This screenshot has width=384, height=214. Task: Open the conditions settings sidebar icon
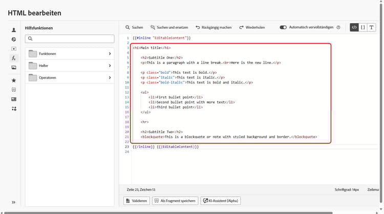(14, 109)
